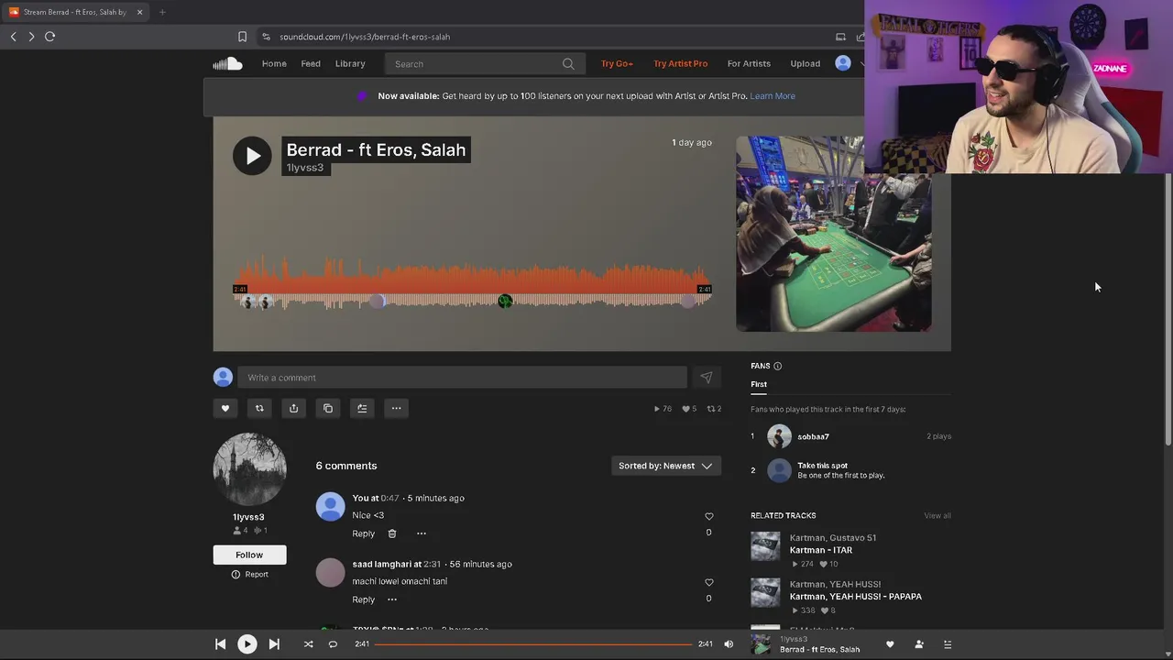The height and width of the screenshot is (660, 1173).
Task: Focus the Search input field
Action: coord(486,64)
